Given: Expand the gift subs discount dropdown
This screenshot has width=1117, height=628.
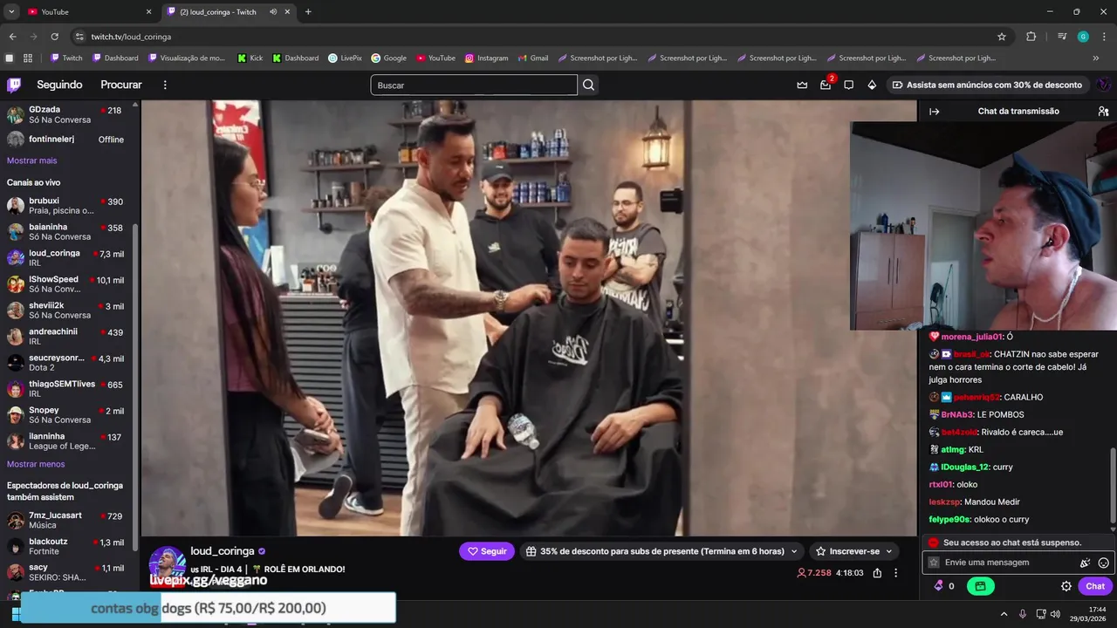Looking at the screenshot, I should [x=794, y=551].
